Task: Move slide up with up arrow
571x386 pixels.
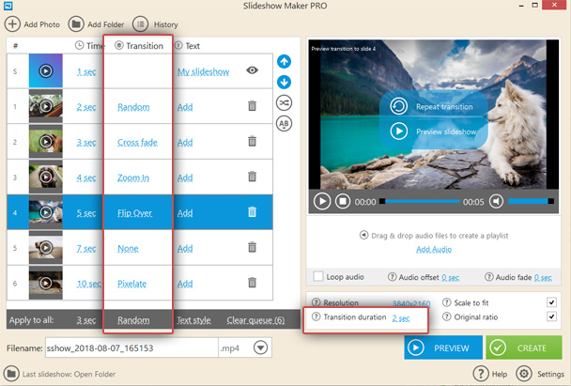Action: point(284,61)
